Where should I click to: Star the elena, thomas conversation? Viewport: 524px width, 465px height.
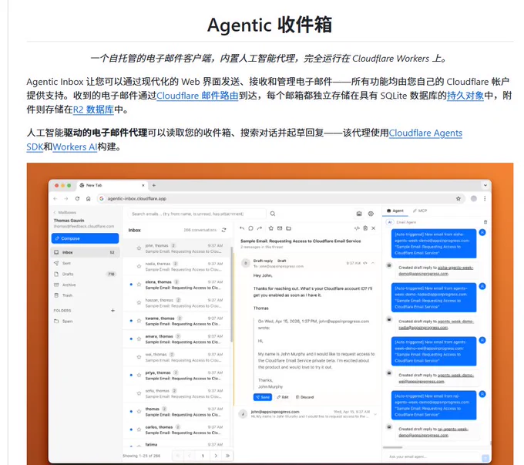139,285
